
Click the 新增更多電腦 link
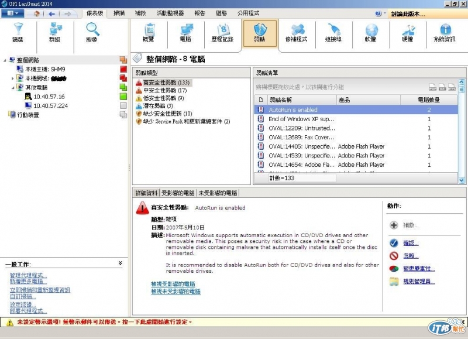tap(28, 282)
